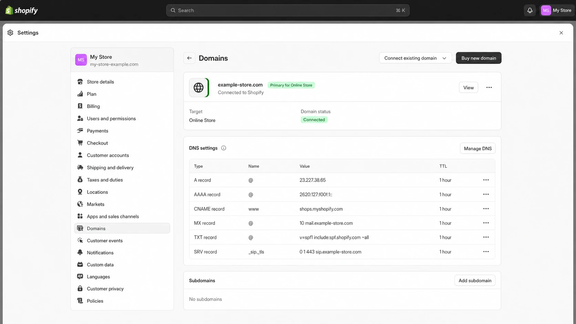This screenshot has height=324, width=576.
Task: Open A record row options menu
Action: pos(486,180)
